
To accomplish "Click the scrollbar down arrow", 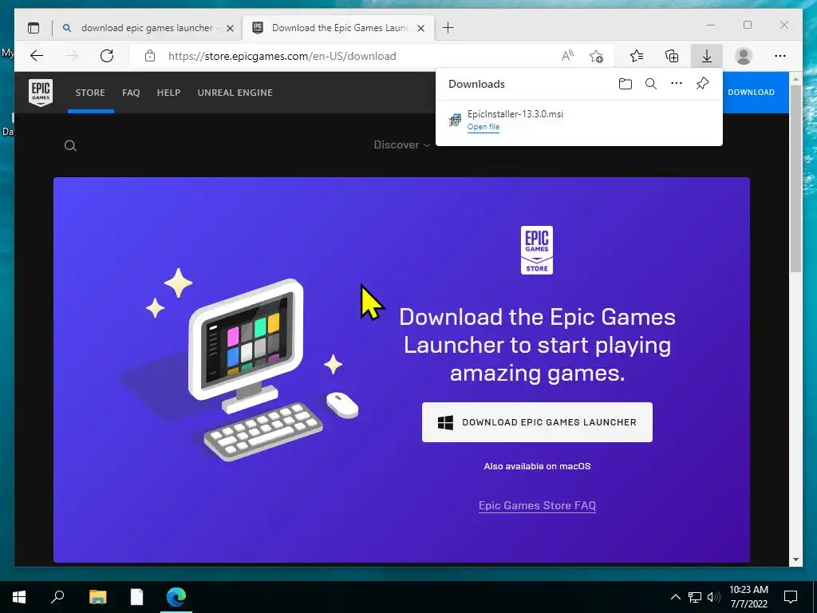I will [795, 560].
